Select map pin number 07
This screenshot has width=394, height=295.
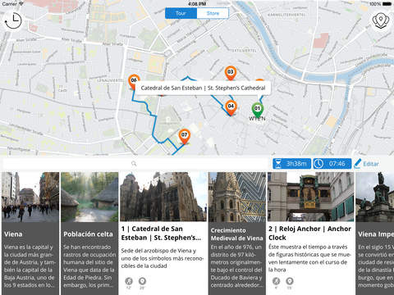(x=185, y=136)
